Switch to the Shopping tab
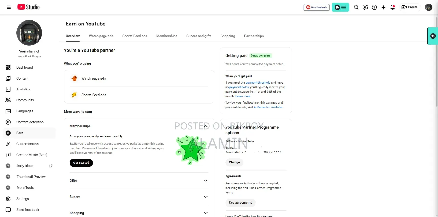 click(228, 36)
